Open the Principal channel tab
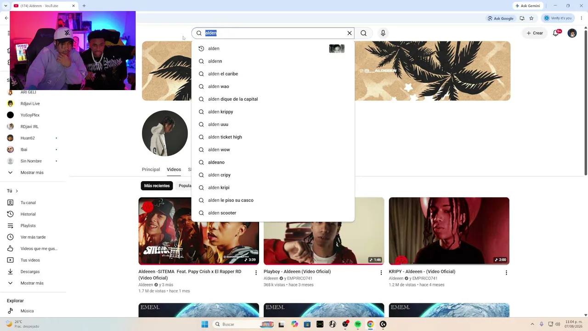This screenshot has height=331, width=588. tap(151, 170)
